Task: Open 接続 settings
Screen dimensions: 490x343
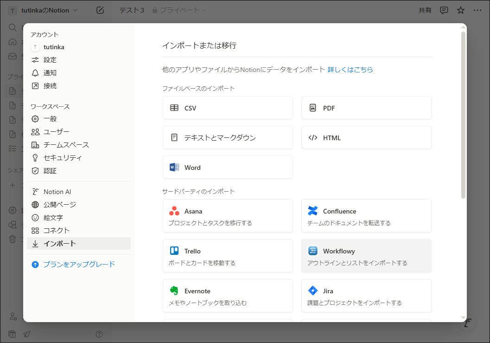Action: tap(79, 86)
